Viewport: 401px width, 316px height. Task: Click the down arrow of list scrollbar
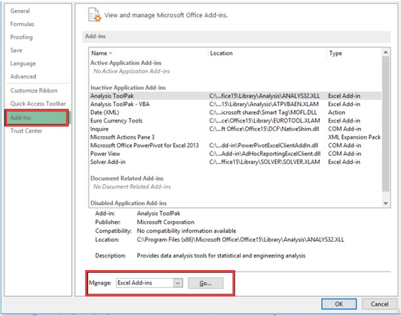386,203
